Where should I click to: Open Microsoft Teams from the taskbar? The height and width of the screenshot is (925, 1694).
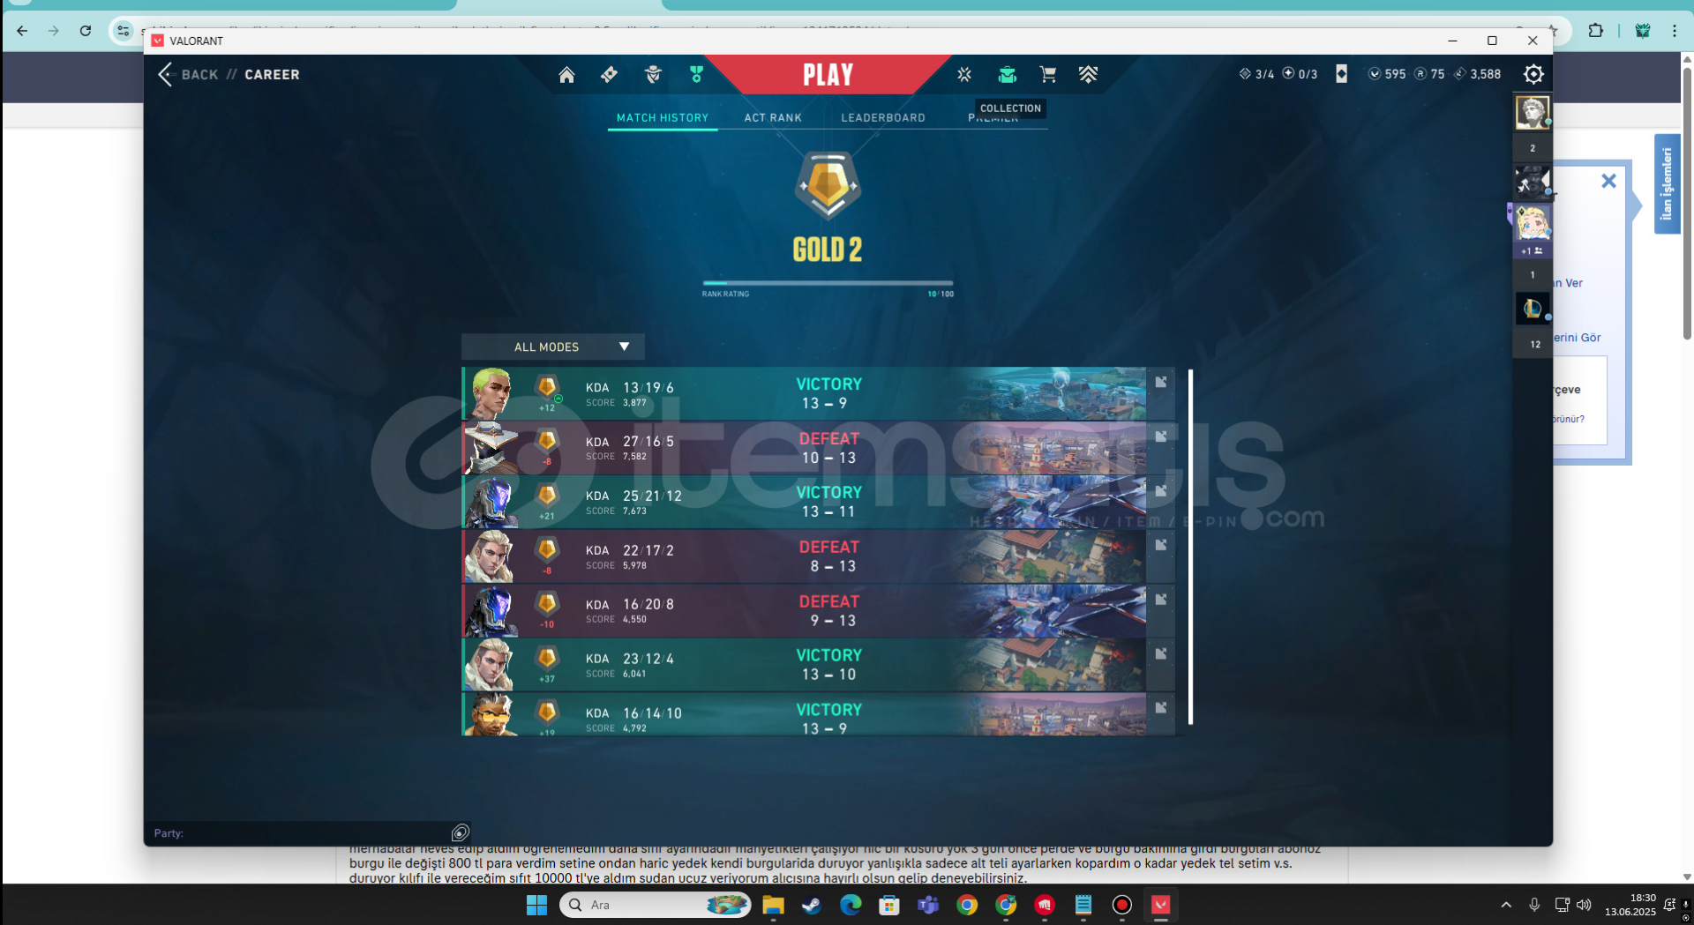click(x=928, y=905)
